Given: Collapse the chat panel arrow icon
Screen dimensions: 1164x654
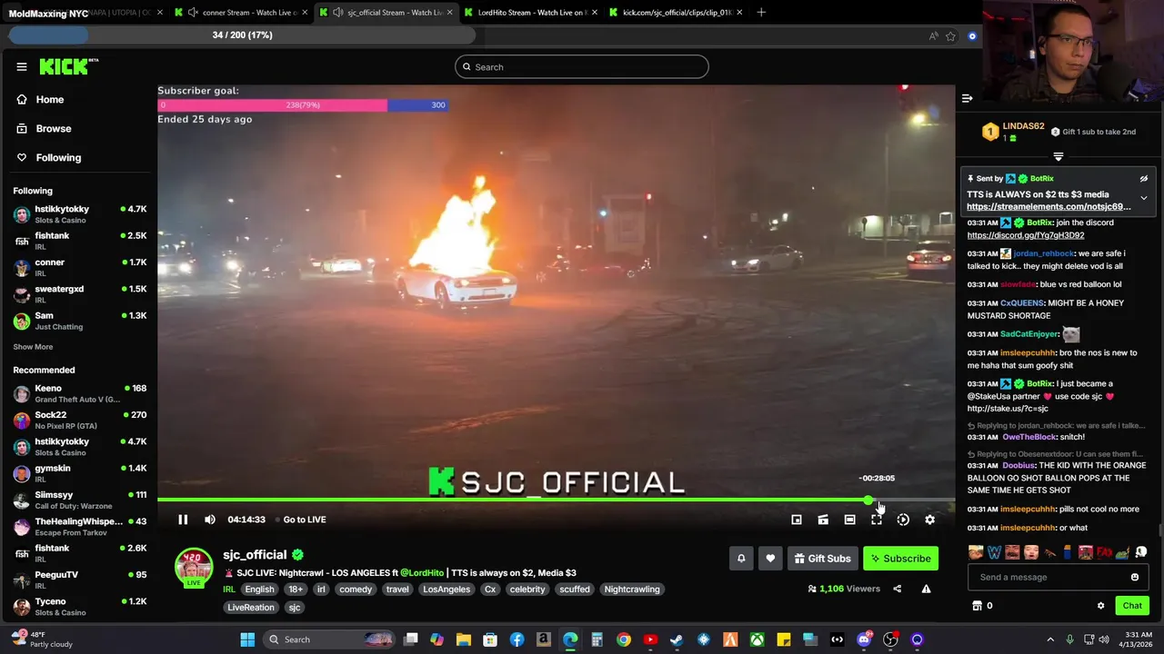Looking at the screenshot, I should [x=968, y=98].
